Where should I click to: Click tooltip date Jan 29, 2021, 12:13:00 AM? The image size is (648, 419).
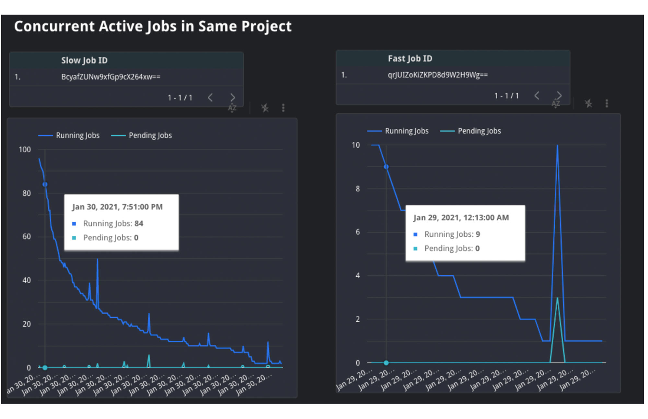click(x=461, y=217)
